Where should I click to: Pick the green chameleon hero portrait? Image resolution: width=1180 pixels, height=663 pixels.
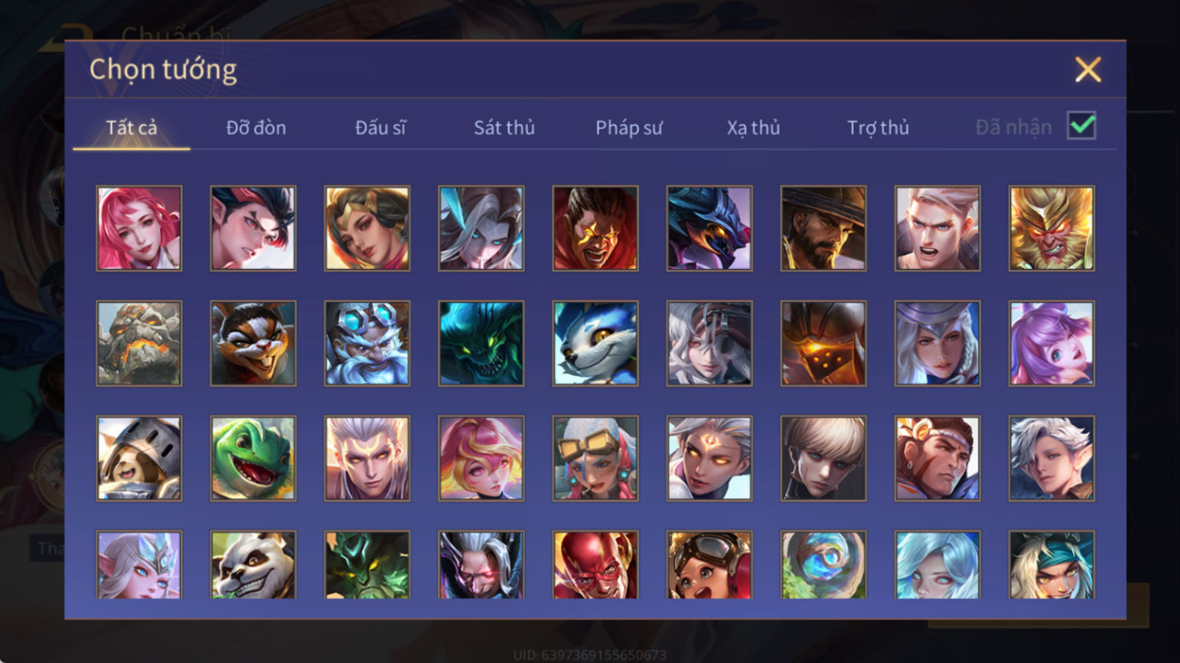(253, 459)
